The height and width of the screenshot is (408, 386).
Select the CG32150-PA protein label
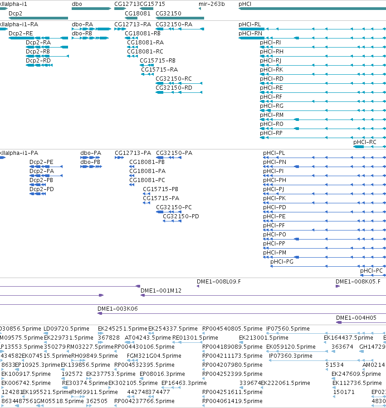click(174, 153)
